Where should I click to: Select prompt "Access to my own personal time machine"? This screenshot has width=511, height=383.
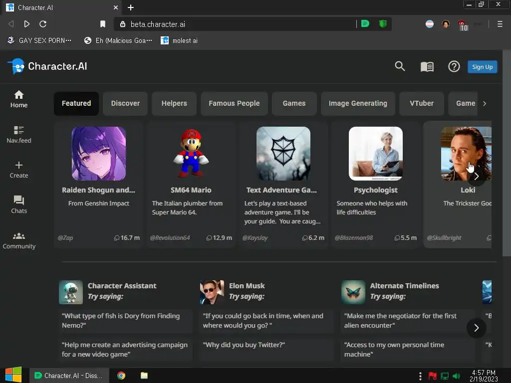pos(408,349)
